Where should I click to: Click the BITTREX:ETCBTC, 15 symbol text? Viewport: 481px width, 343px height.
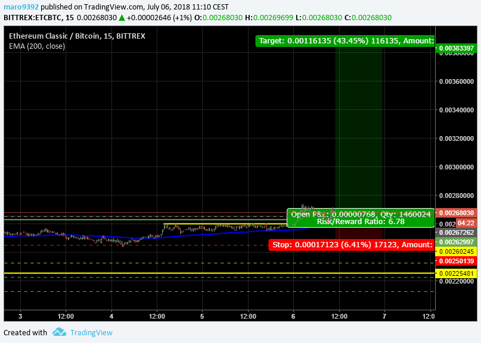click(39, 18)
